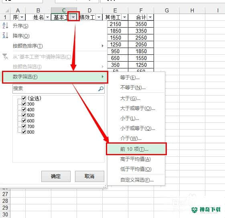Viewport: 225px width, 218px height.
Task: Toggle the (全选) select-all checkbox
Action: tap(24, 98)
